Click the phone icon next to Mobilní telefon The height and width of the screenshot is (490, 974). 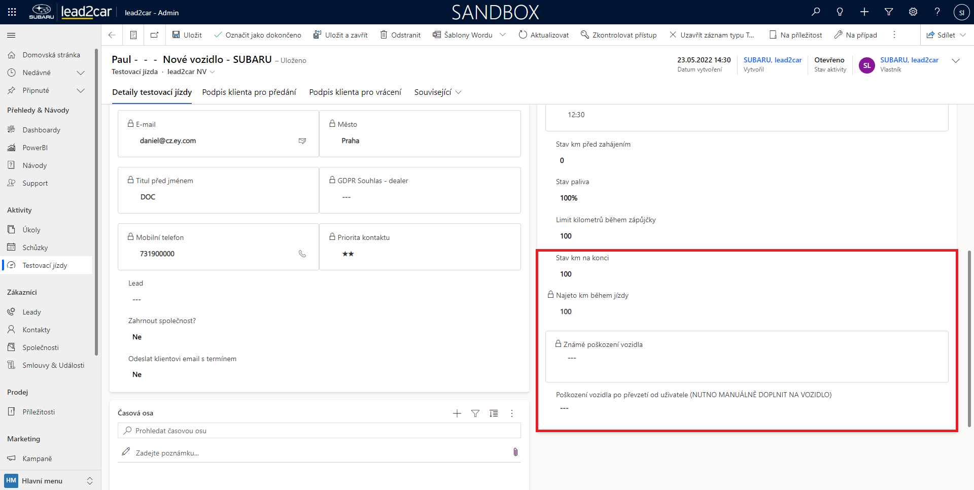(302, 254)
